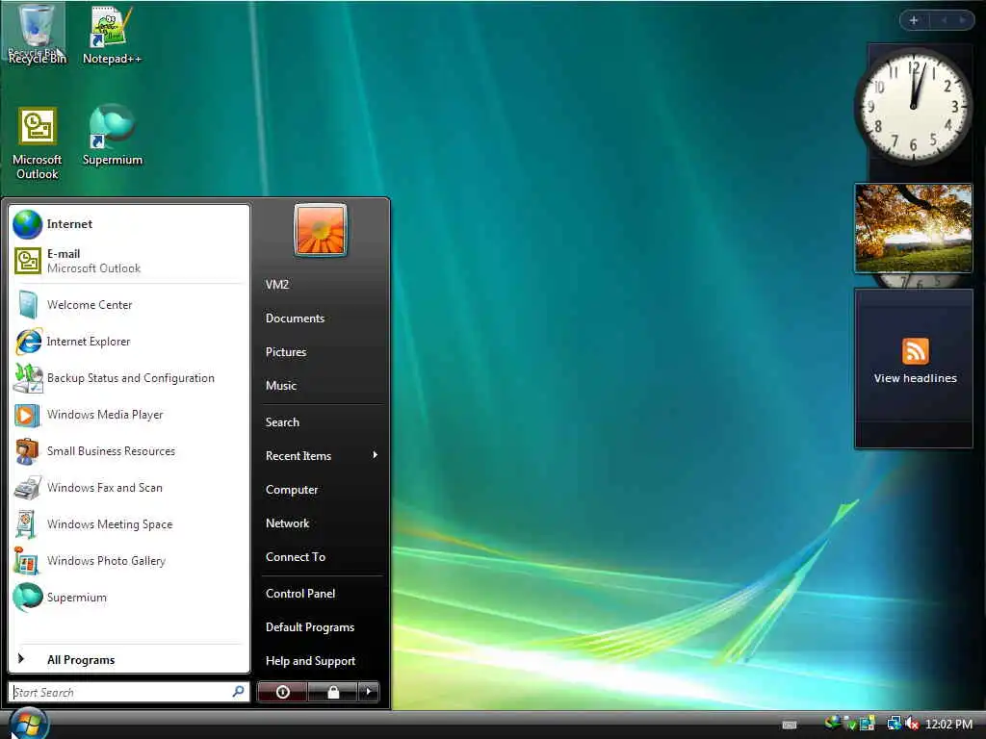Viewport: 986px width, 739px height.
Task: Open Network from Start menu
Action: pos(287,523)
